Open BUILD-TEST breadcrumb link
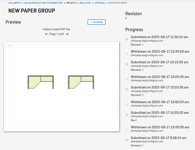Image resolution: width=195 pixels, height=150 pixels. [x=86, y=3]
